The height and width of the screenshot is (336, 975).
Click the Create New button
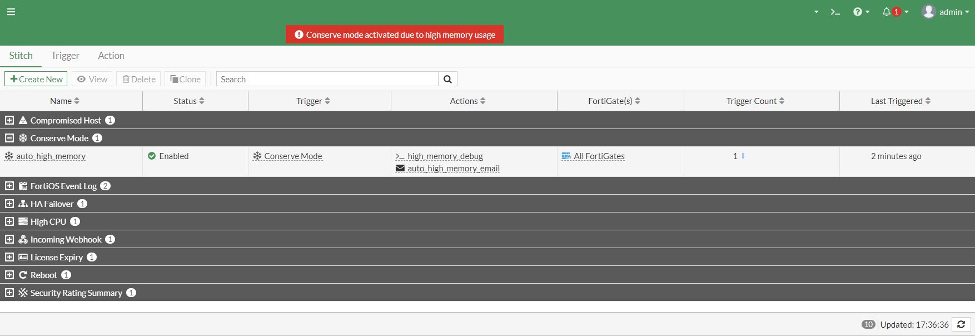36,79
